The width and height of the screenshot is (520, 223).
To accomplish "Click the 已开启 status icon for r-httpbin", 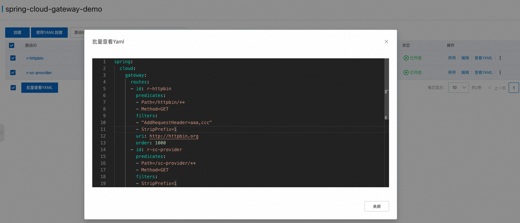I will point(406,58).
